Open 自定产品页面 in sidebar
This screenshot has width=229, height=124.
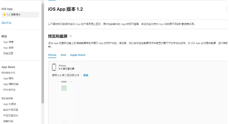coord(11,110)
